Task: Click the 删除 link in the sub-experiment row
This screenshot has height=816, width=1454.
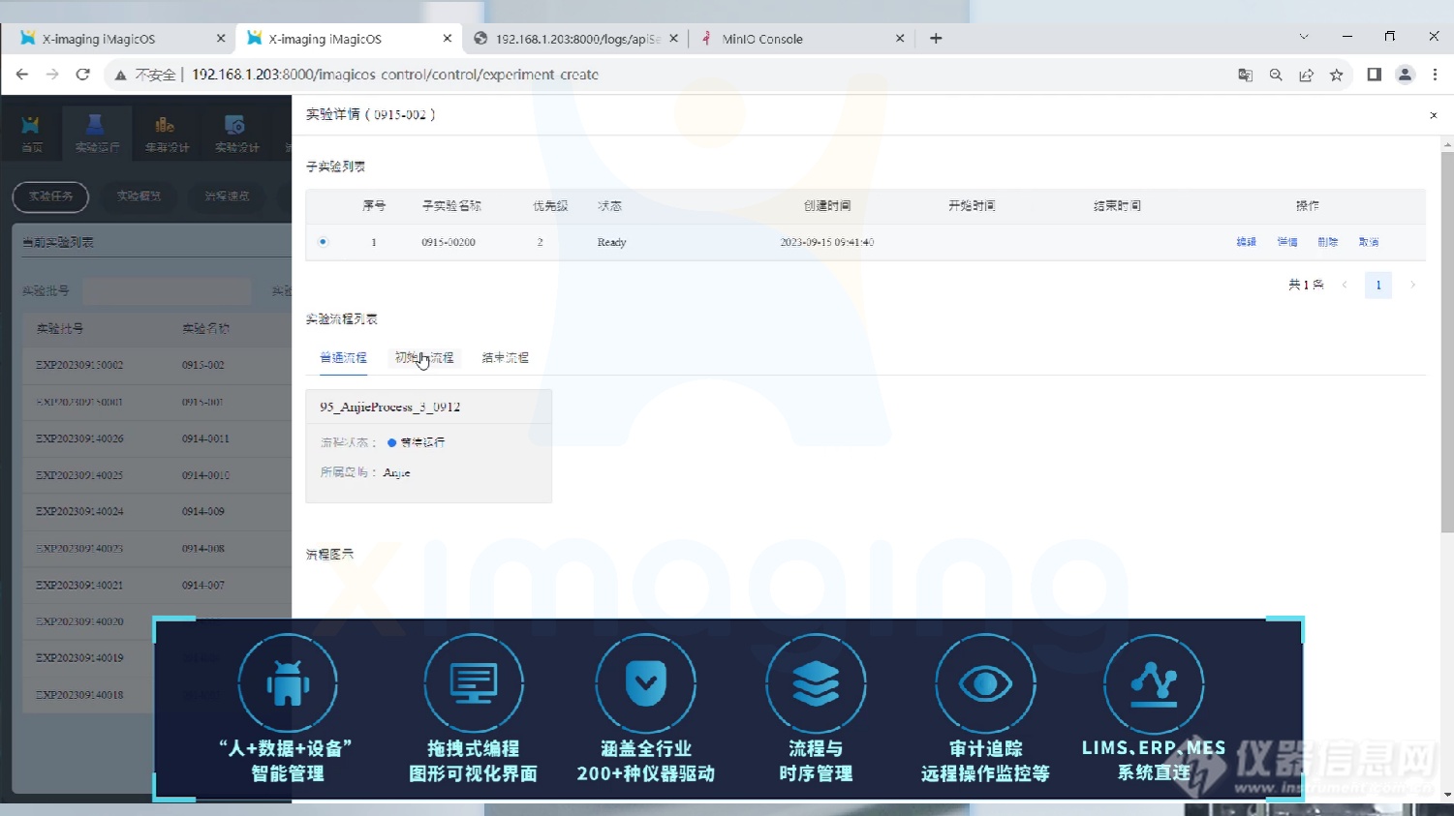Action: [1327, 242]
